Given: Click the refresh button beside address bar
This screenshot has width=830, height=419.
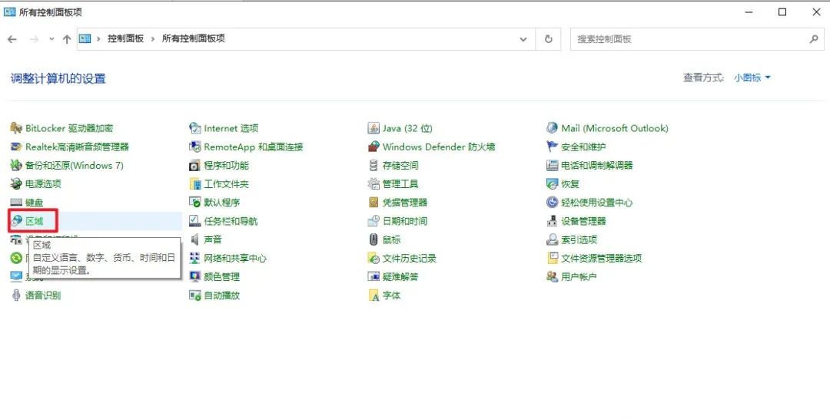Looking at the screenshot, I should 548,39.
